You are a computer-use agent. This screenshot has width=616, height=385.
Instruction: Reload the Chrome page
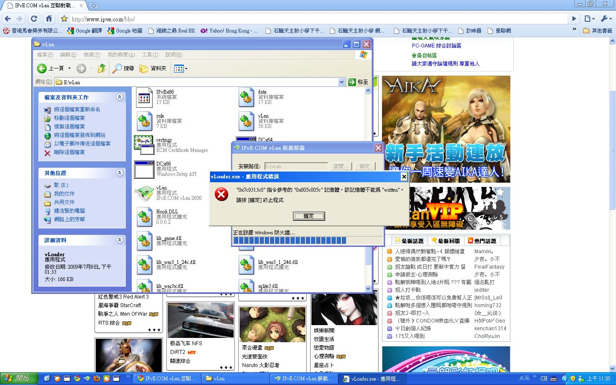click(34, 18)
